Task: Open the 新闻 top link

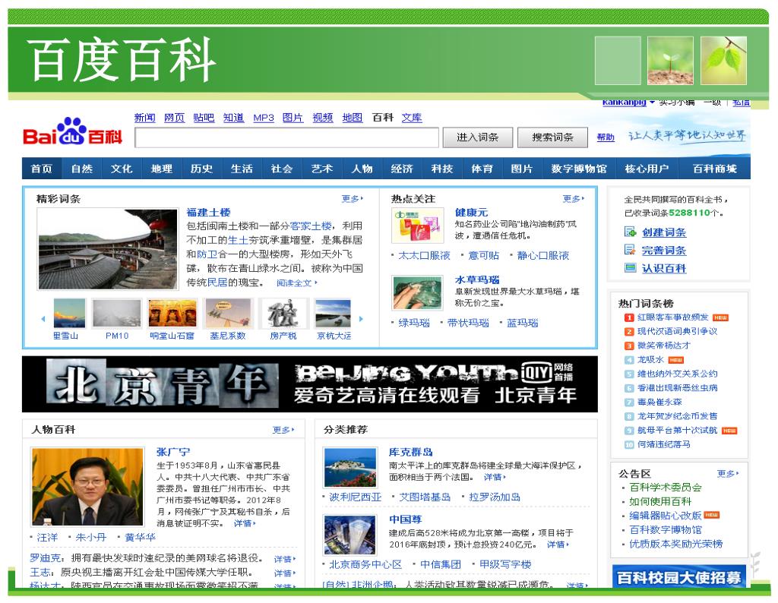Action: [144, 118]
